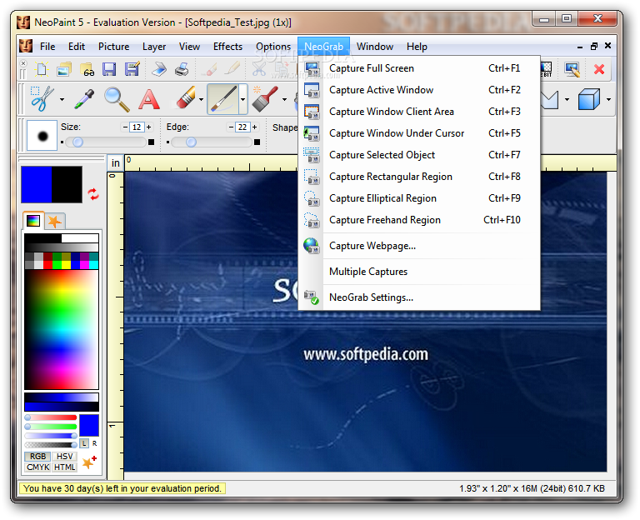Increase Edge value with plus button

tap(255, 127)
